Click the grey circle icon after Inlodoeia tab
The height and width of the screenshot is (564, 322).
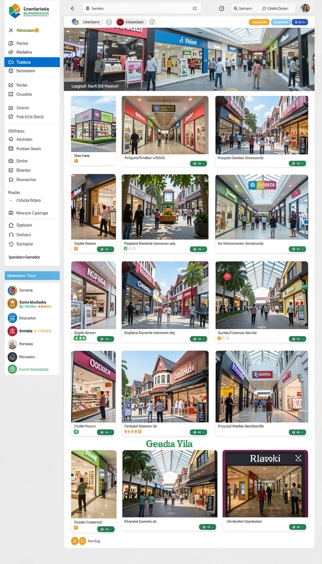(152, 22)
